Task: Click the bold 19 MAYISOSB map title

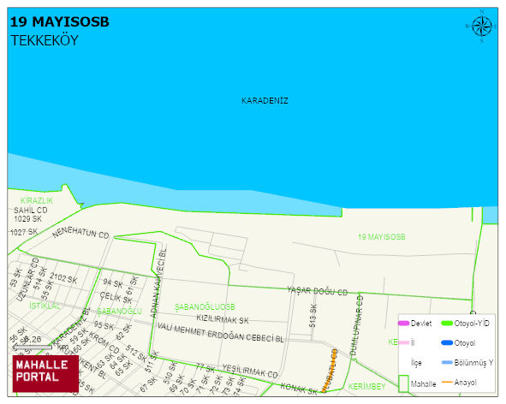Action: click(x=60, y=22)
